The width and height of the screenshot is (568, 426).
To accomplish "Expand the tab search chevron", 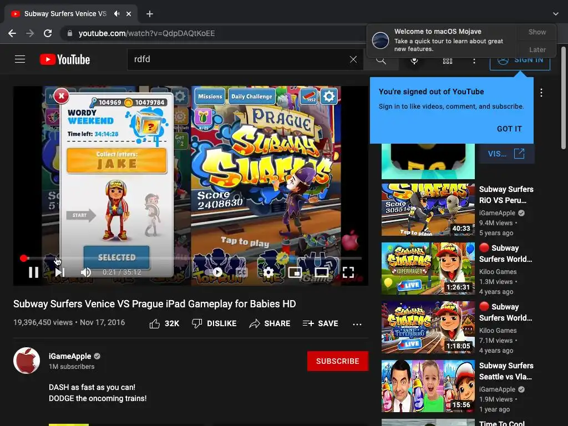I will 556,14.
